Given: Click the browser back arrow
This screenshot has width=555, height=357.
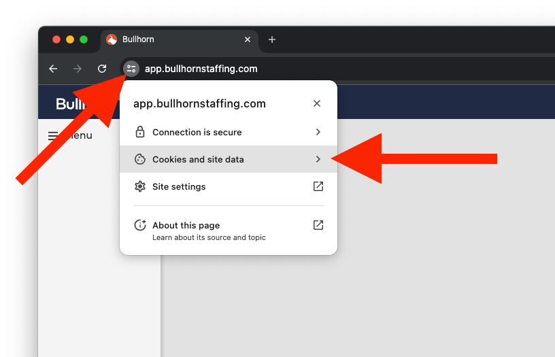Looking at the screenshot, I should pos(53,69).
